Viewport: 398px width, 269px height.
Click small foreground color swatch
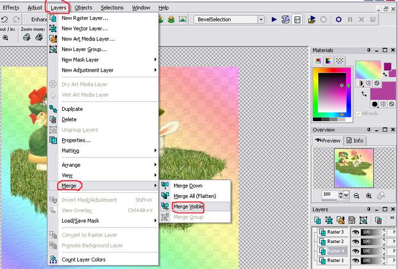click(x=387, y=67)
